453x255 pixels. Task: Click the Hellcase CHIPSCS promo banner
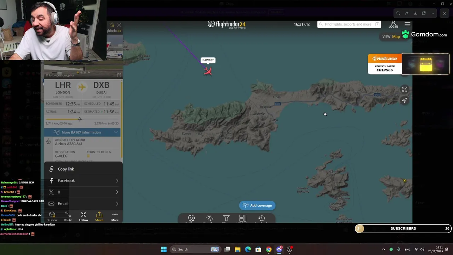409,64
